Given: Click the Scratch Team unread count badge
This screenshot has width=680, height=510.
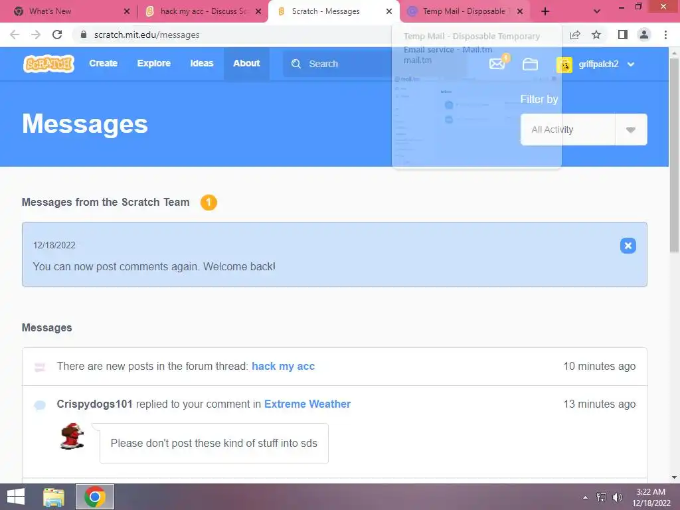Looking at the screenshot, I should coord(209,202).
